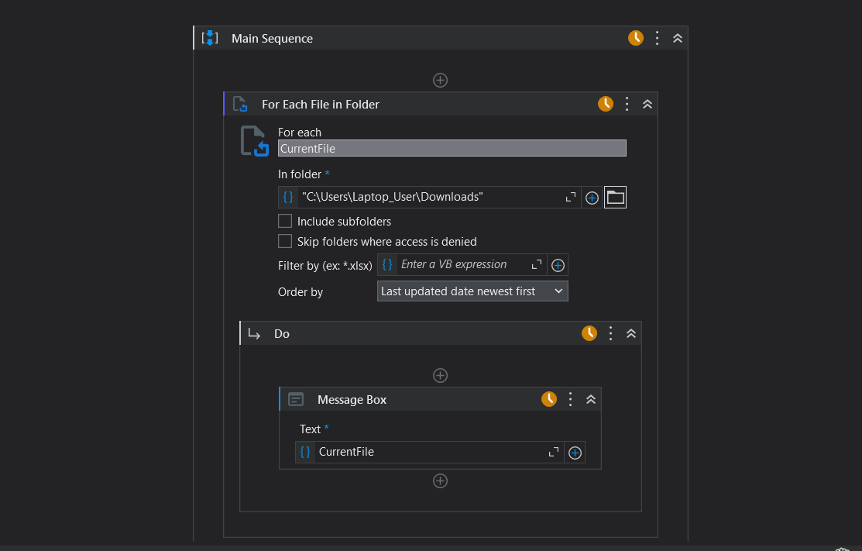Open the Order by dropdown

point(472,291)
